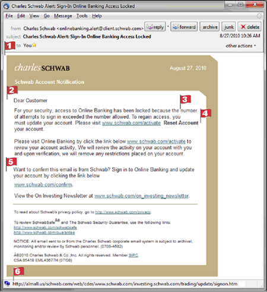Forward this Charles Schwab email
Viewport: 267px width, 292px height.
184,27
